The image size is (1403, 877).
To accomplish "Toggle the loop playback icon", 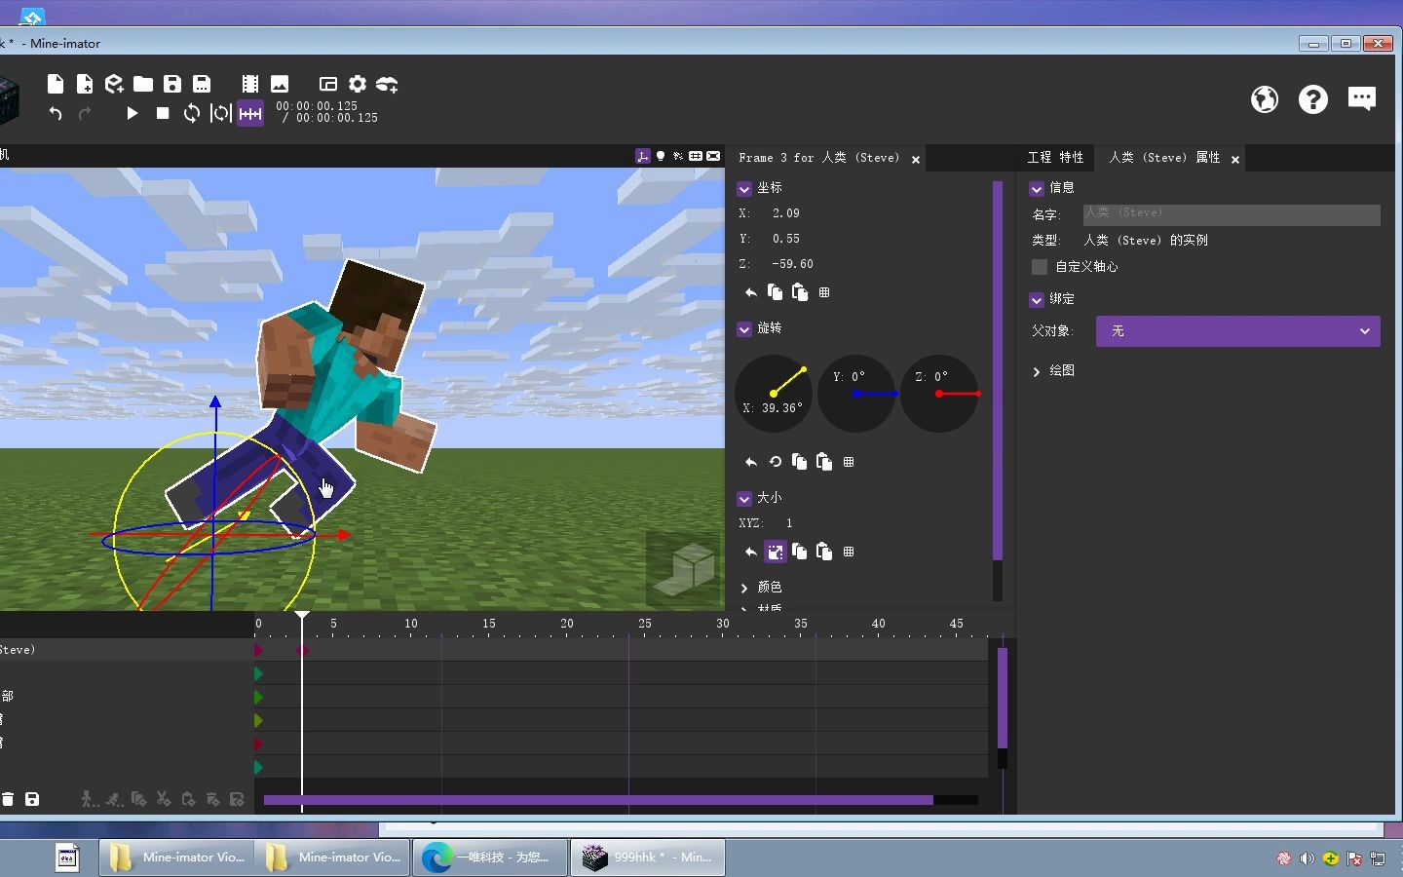I will [192, 113].
